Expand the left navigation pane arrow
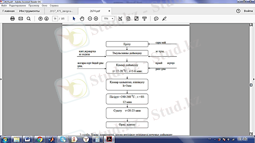The width and height of the screenshot is (255, 143). click(x=1, y=79)
